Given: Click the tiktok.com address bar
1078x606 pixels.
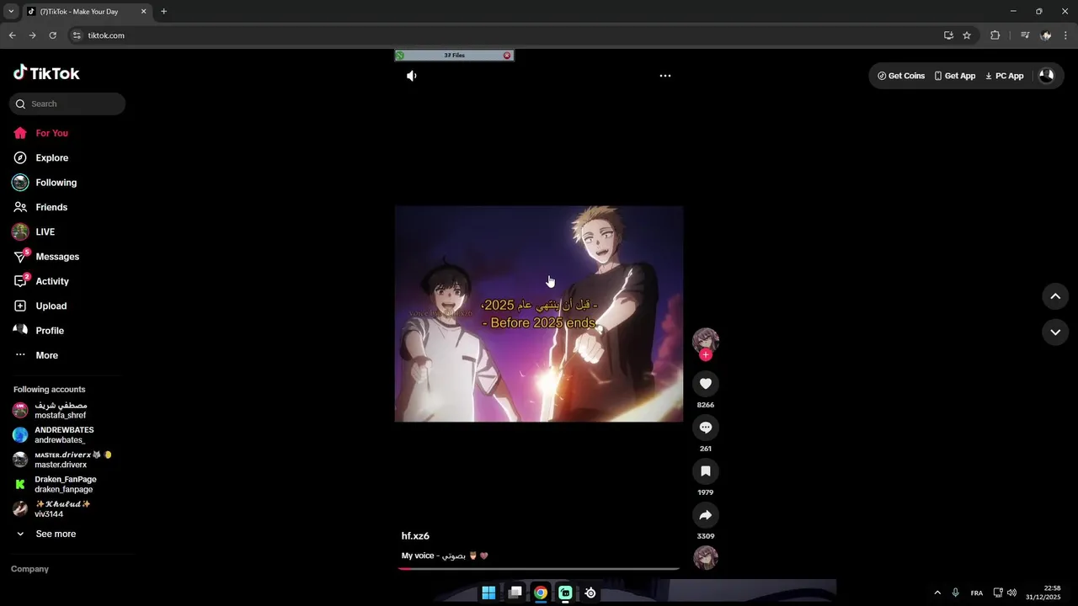Looking at the screenshot, I should (x=505, y=35).
